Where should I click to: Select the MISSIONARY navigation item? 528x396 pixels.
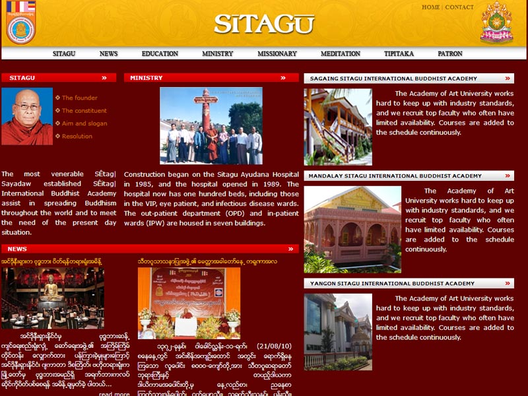277,53
